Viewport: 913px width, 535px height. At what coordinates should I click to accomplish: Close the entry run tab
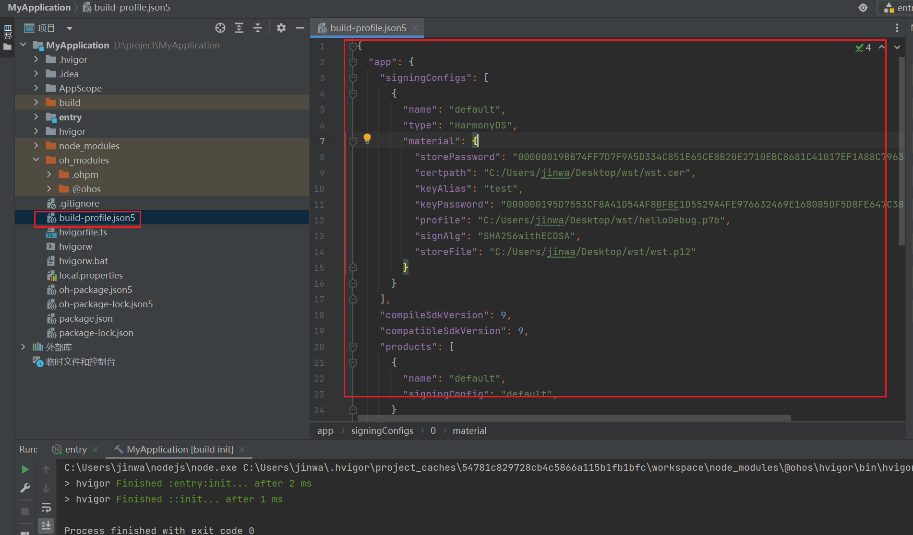pos(95,449)
